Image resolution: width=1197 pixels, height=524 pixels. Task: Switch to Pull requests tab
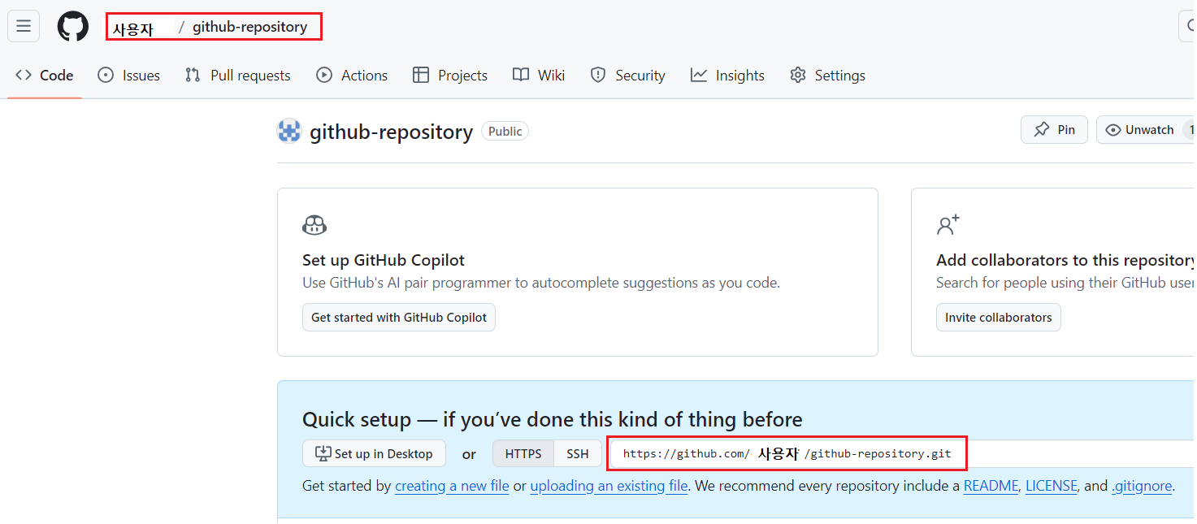coord(237,76)
